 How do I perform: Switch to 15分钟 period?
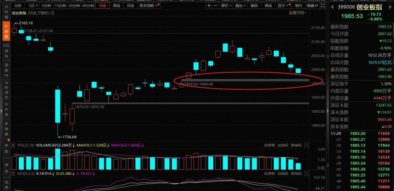(60, 5)
